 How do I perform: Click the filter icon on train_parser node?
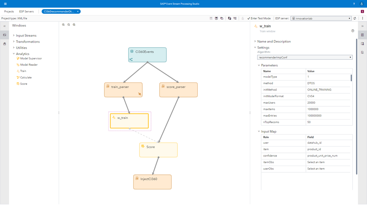pyautogui.click(x=140, y=94)
